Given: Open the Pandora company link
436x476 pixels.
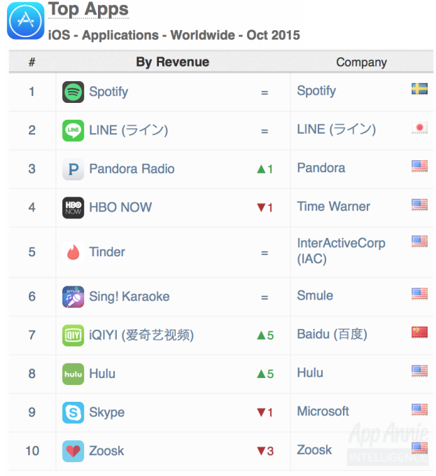Looking at the screenshot, I should tap(321, 168).
